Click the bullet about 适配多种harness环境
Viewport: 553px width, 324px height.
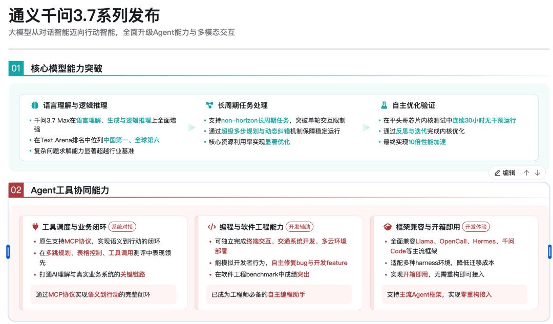tap(442, 263)
